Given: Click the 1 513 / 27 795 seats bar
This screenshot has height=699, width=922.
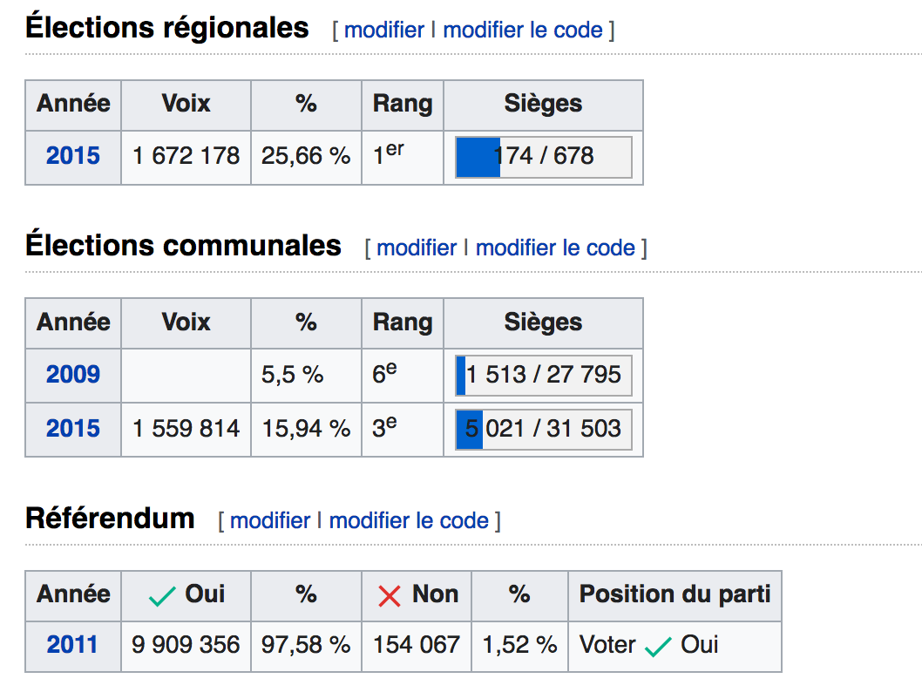Looking at the screenshot, I should (x=543, y=375).
